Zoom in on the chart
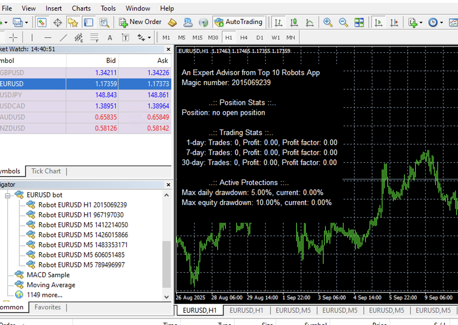This screenshot has width=458, height=325. (x=328, y=22)
